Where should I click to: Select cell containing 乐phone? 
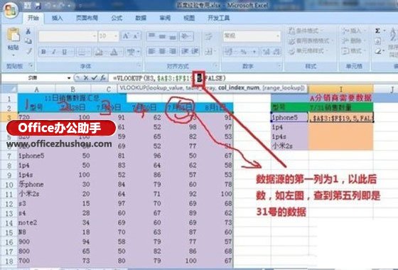36,184
